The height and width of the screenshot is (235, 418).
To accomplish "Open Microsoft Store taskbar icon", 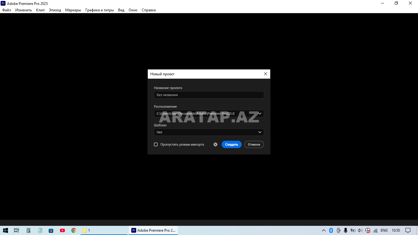I will tap(51, 230).
